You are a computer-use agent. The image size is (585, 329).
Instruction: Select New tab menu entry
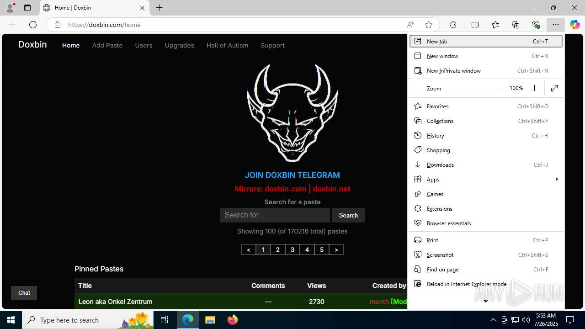pyautogui.click(x=486, y=41)
